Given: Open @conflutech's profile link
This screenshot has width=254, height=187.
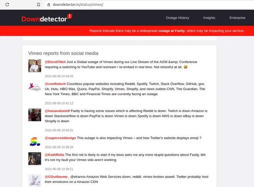Looking at the screenshot, I should [x=55, y=84].
